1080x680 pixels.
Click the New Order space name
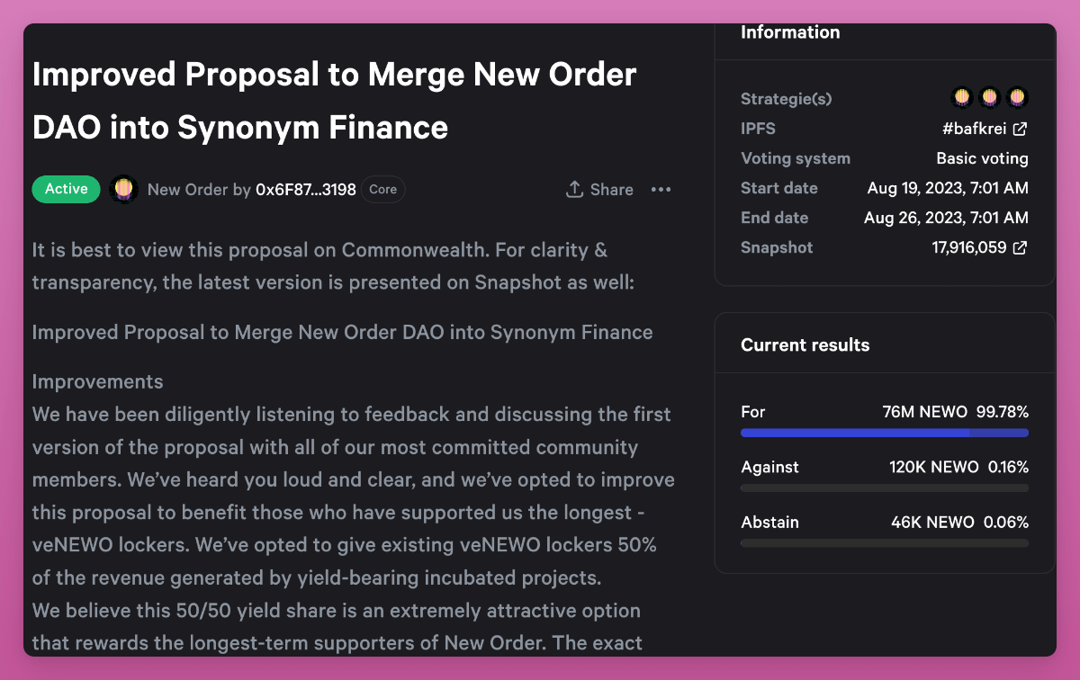179,190
